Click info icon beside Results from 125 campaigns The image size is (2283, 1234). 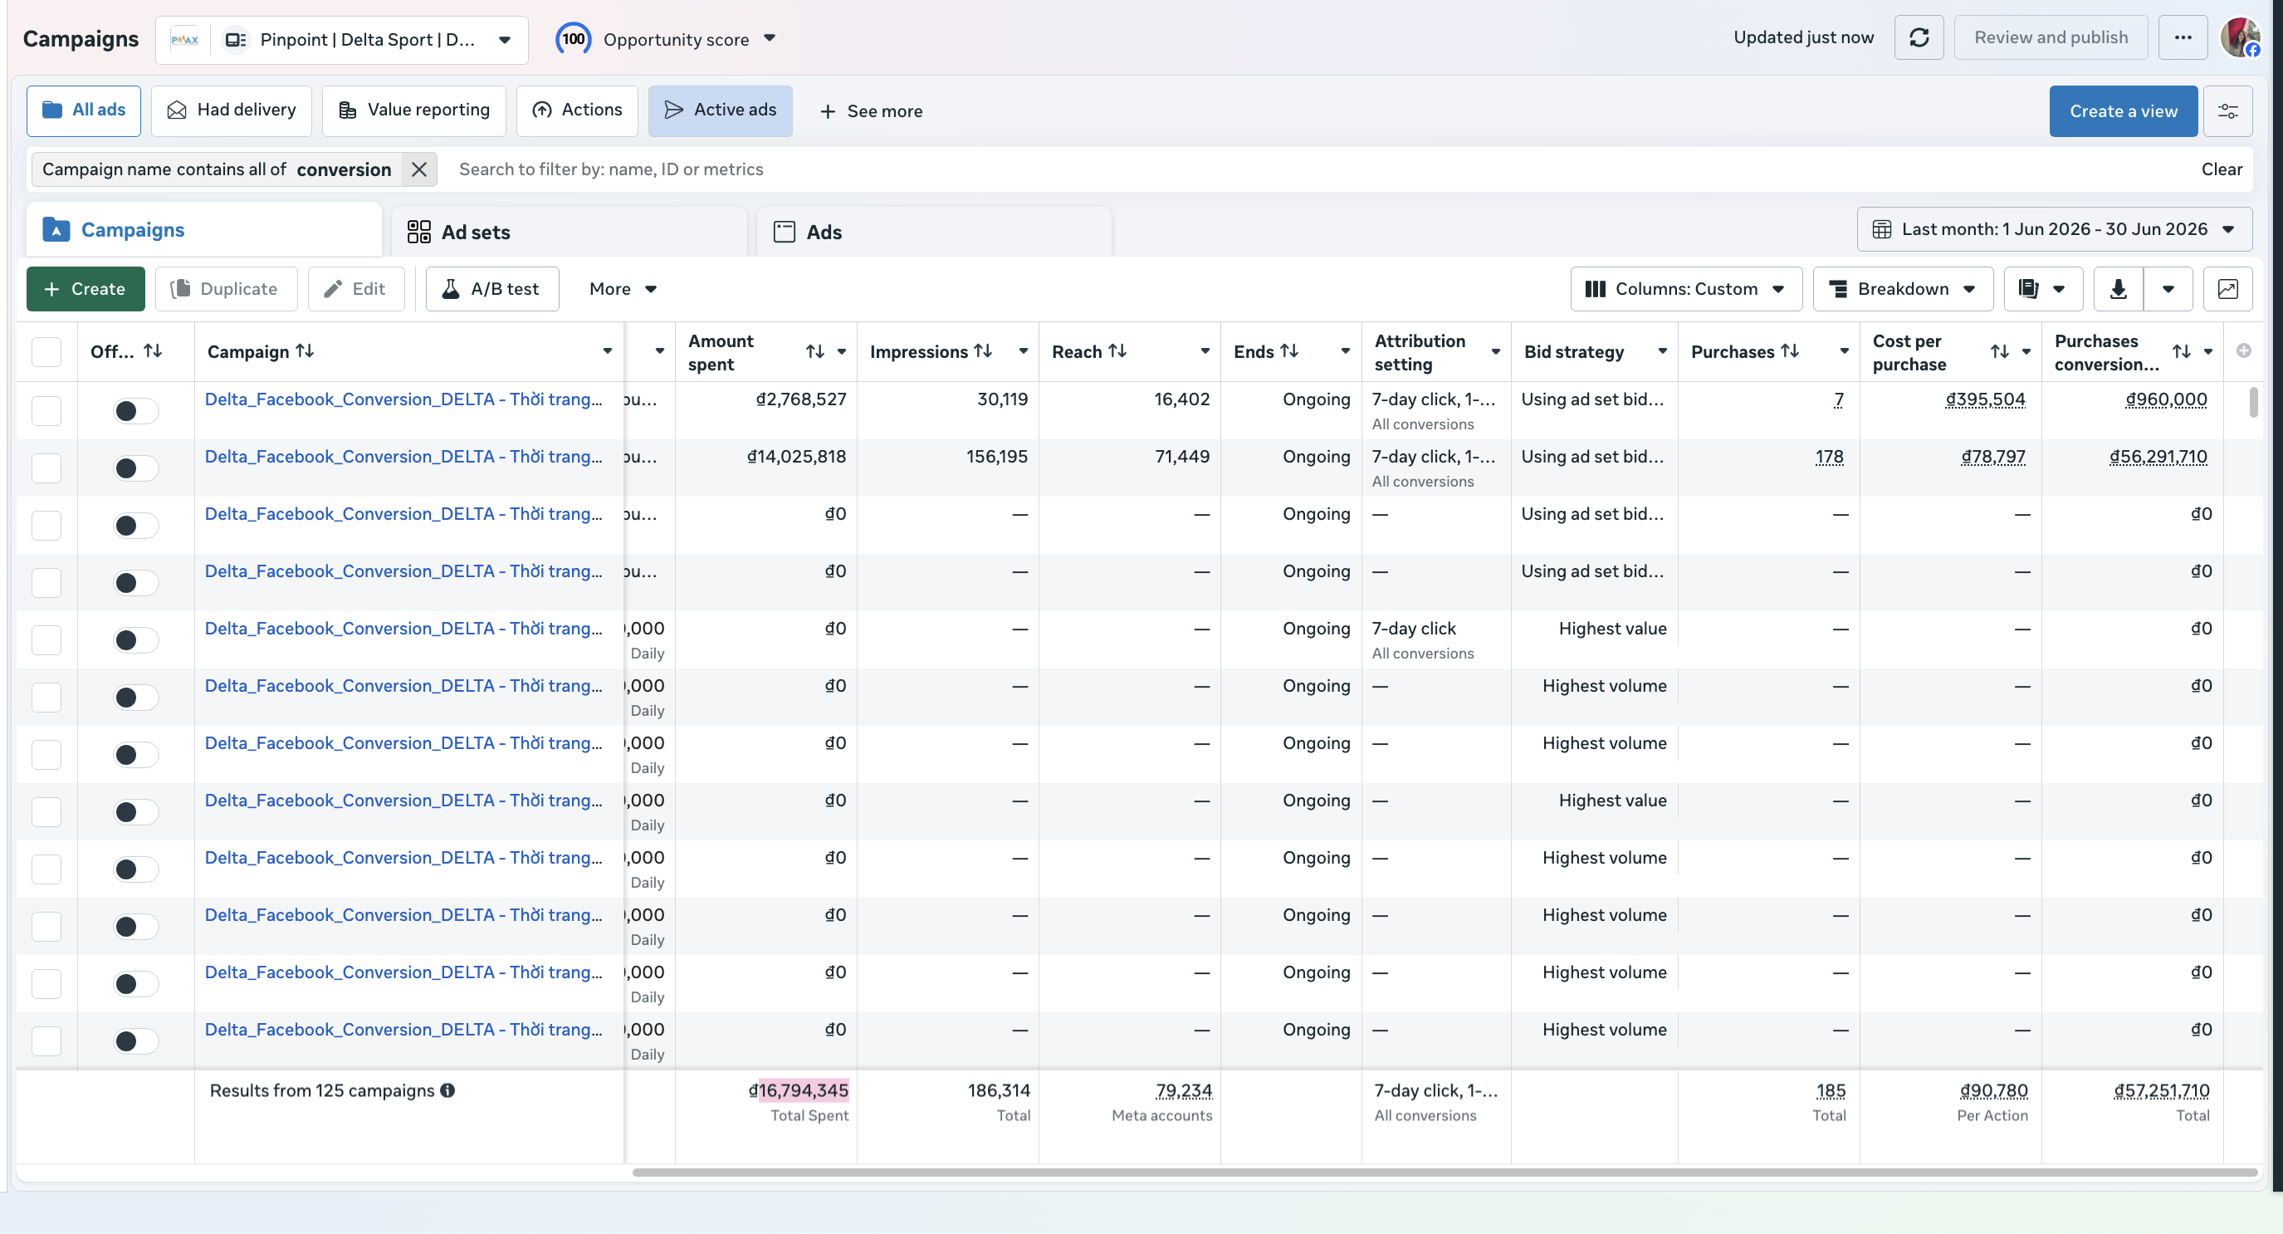tap(447, 1090)
